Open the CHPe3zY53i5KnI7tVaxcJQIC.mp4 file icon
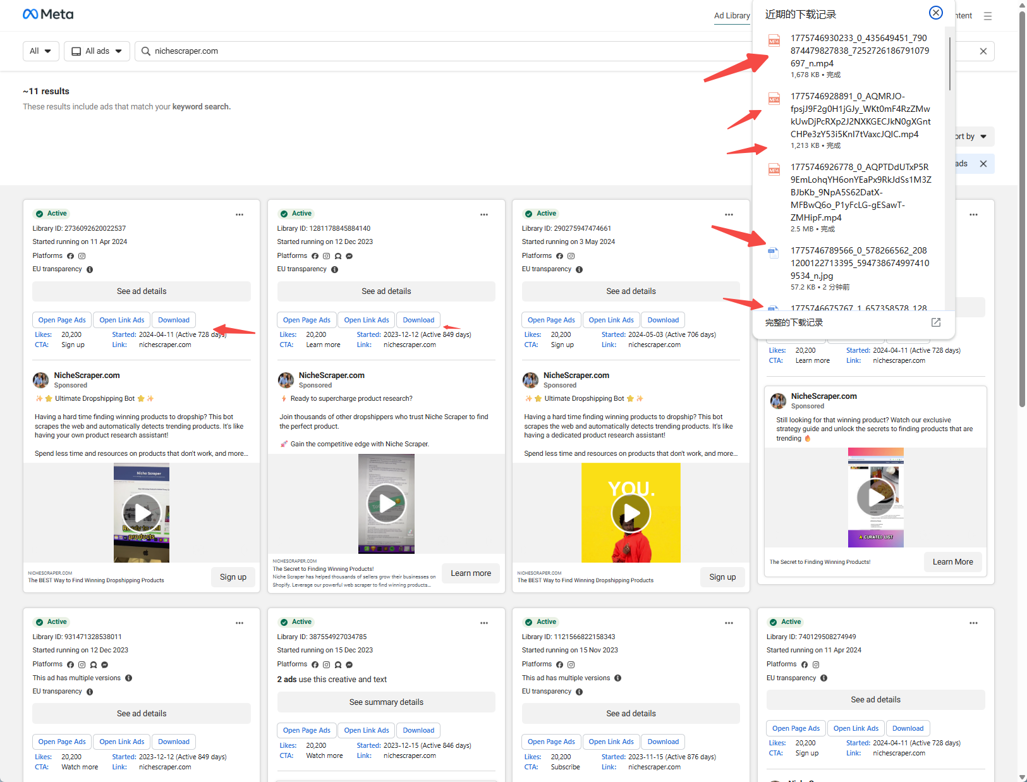Image resolution: width=1027 pixels, height=782 pixels. (774, 99)
